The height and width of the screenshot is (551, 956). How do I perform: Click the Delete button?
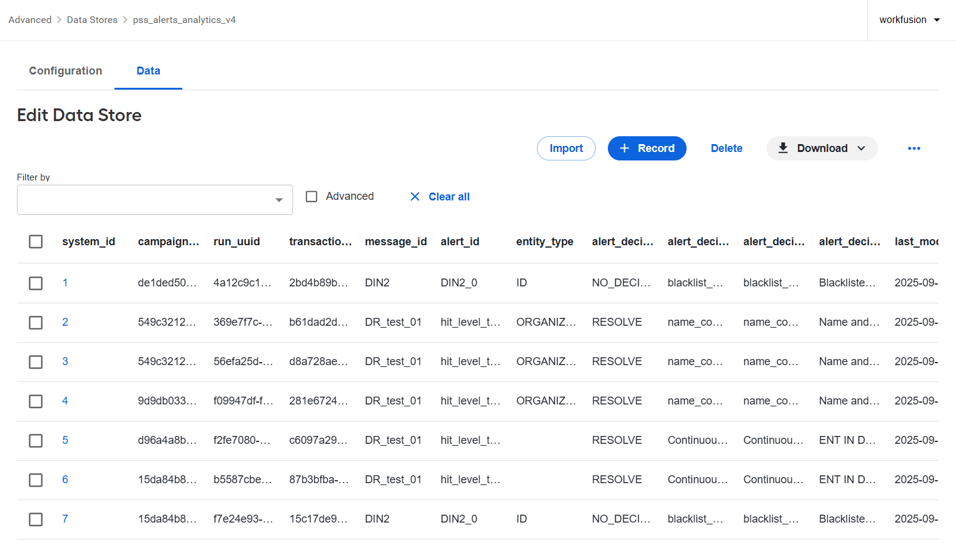click(x=727, y=148)
